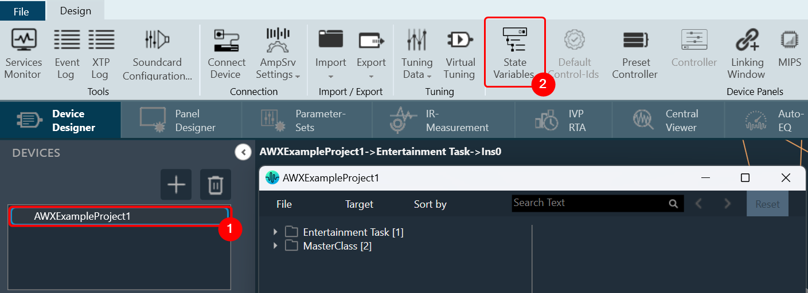Go to previous search result

tap(698, 204)
